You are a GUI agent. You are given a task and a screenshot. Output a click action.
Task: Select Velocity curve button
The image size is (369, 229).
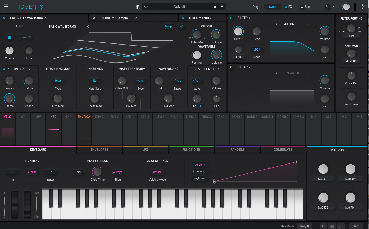200,165
